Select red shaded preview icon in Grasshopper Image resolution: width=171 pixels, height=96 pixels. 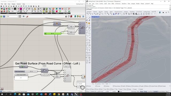(71, 17)
